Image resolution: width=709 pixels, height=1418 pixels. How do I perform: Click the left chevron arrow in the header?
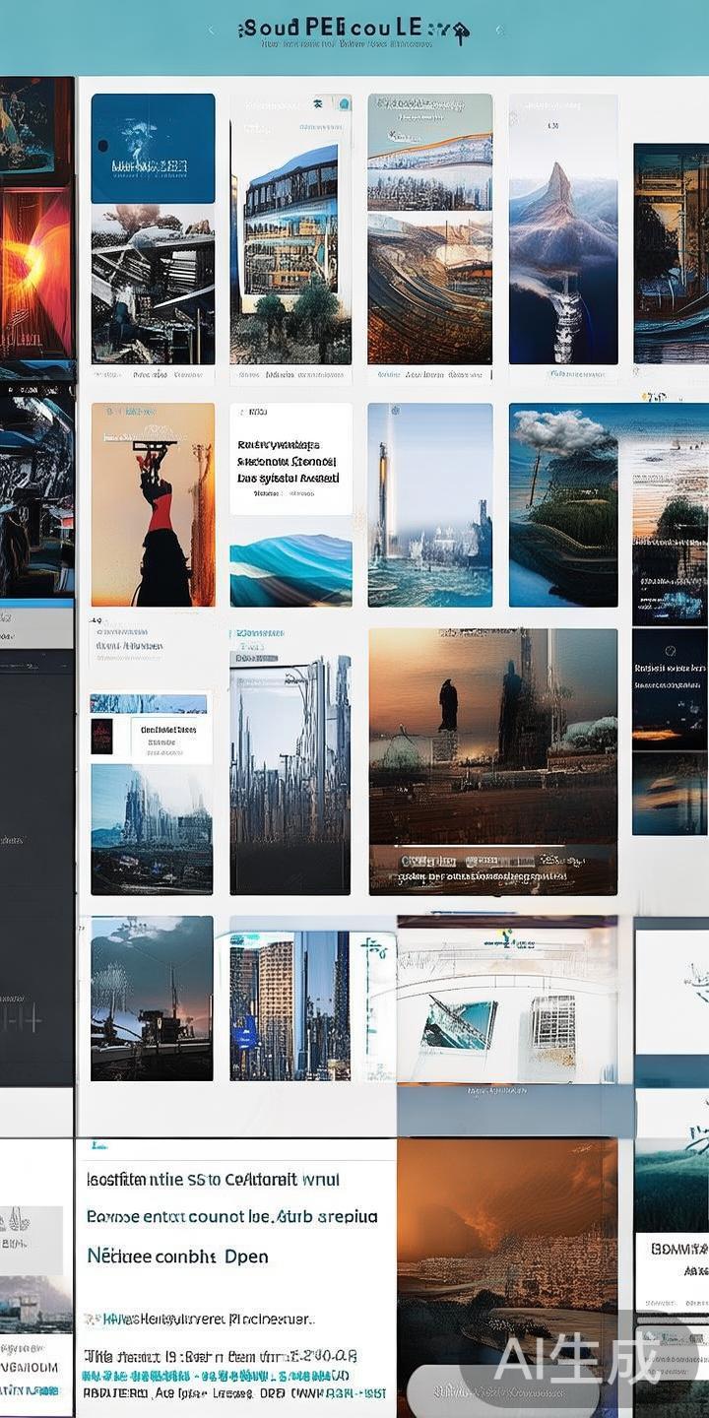(x=211, y=31)
